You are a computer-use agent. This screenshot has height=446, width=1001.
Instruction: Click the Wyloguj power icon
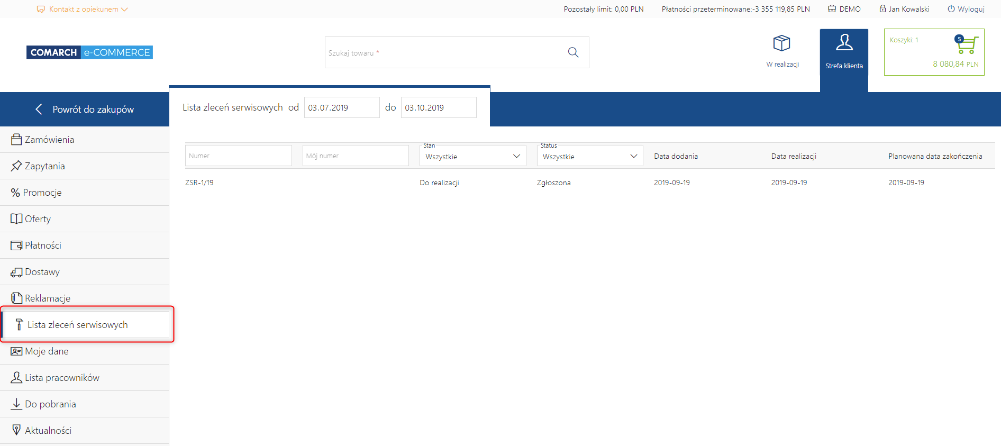tap(951, 9)
